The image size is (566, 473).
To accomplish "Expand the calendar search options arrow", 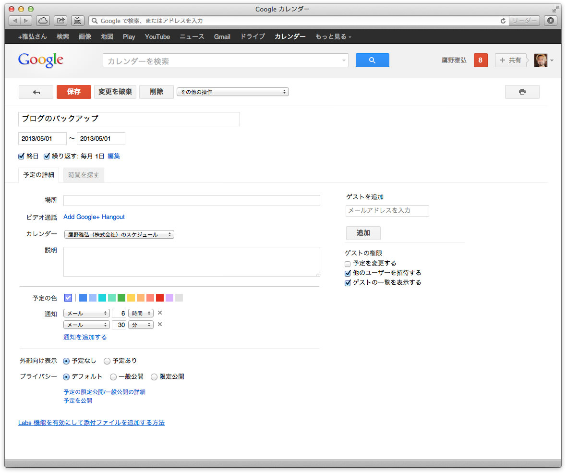I will point(344,61).
